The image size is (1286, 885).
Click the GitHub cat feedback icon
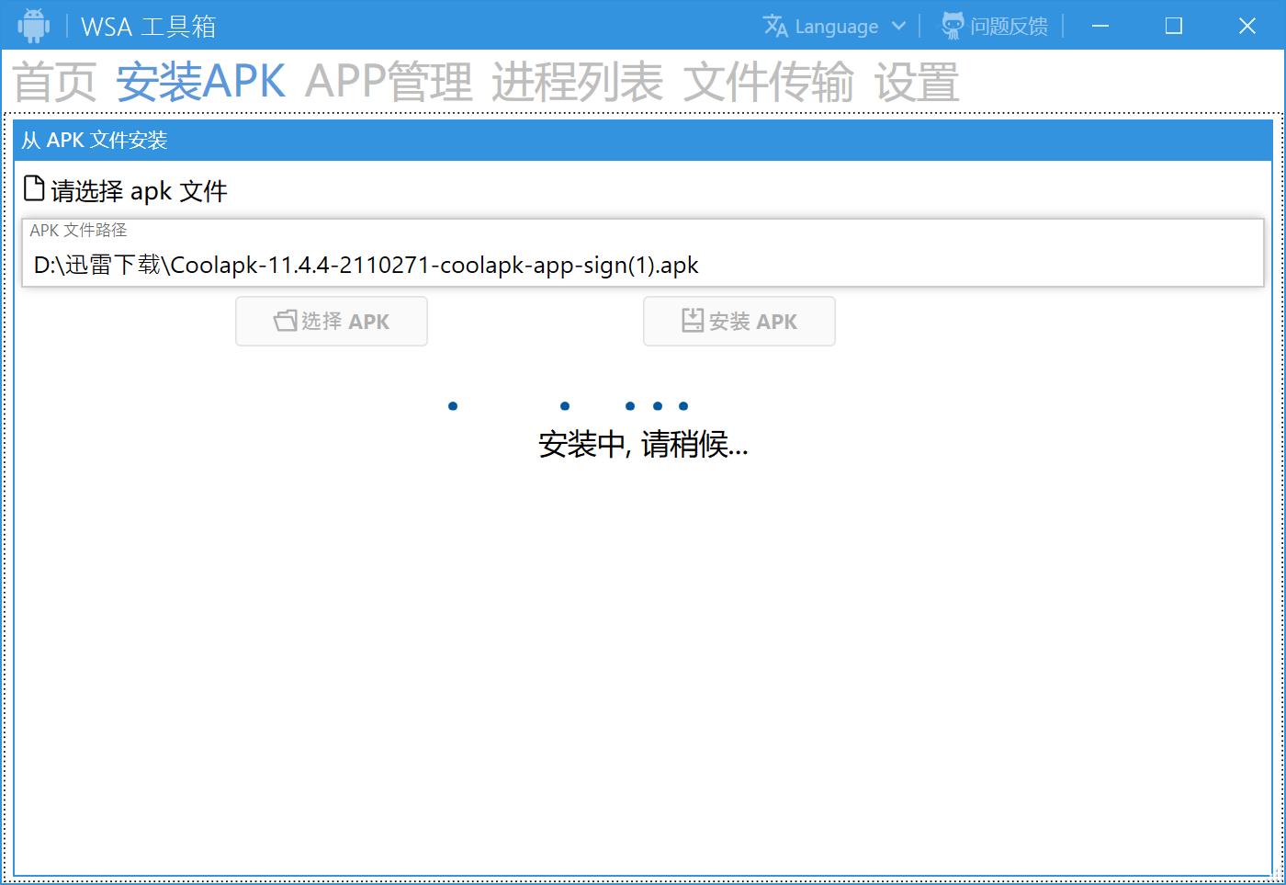[x=953, y=26]
